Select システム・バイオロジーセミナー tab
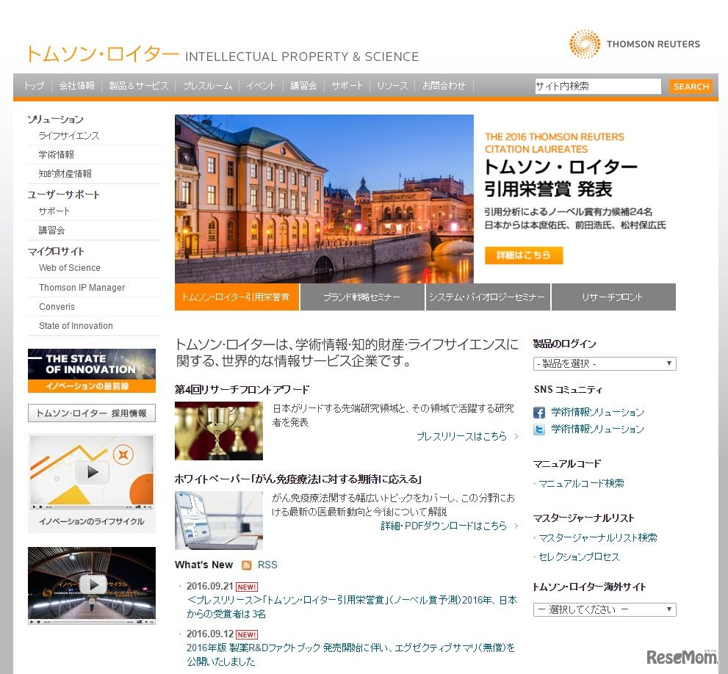The width and height of the screenshot is (728, 674). pos(488,297)
